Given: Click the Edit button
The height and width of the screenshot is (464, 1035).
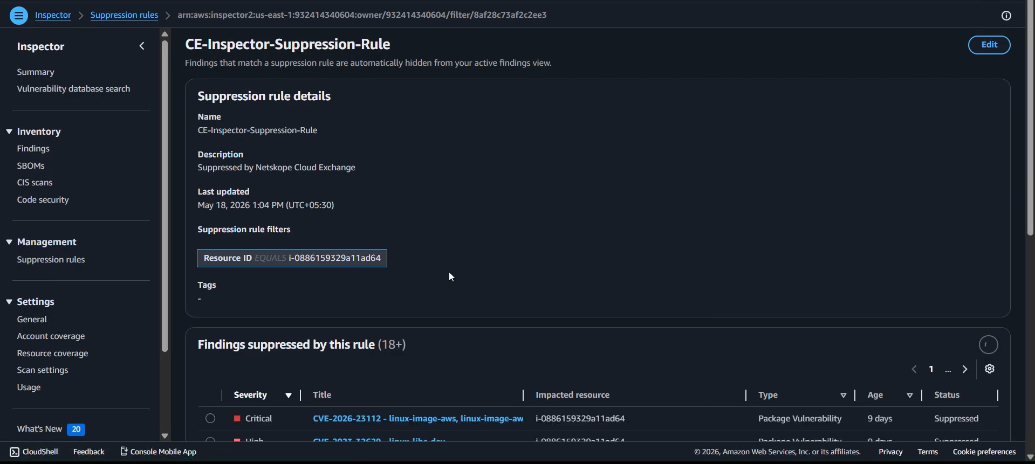Looking at the screenshot, I should [989, 45].
